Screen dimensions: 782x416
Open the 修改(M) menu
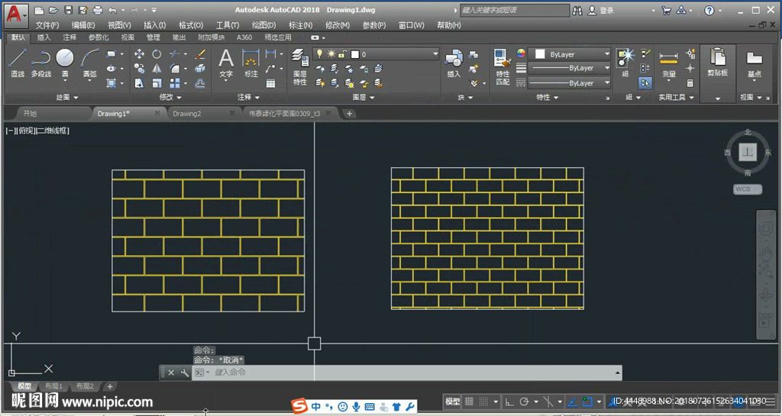coord(337,25)
